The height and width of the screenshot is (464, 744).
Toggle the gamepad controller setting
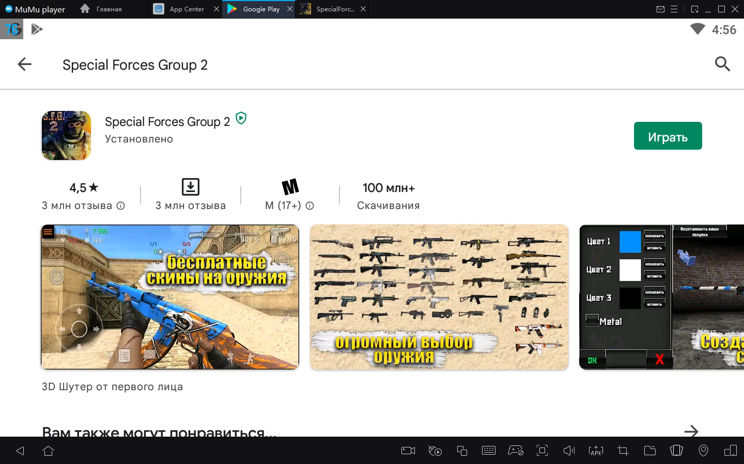(x=515, y=451)
